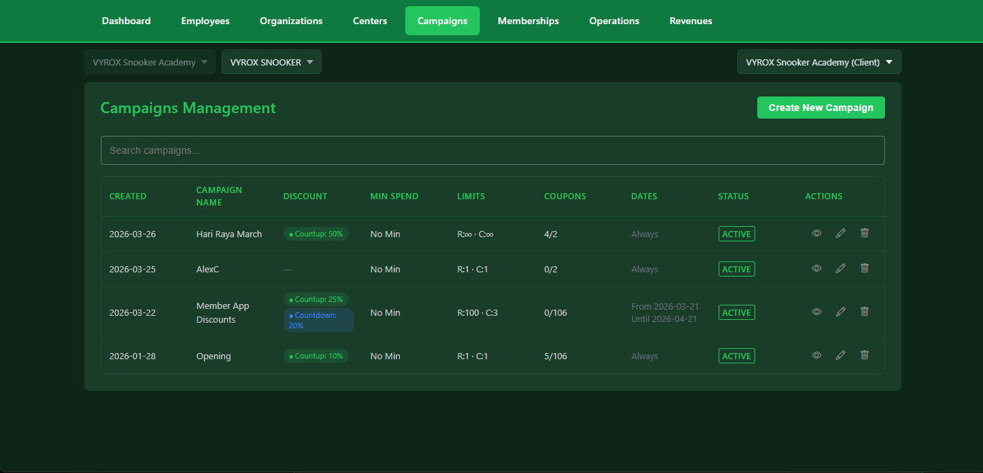Screen dimensions: 983x473
Task: Toggle the ACTIVE badge for AlexC
Action: (x=737, y=269)
